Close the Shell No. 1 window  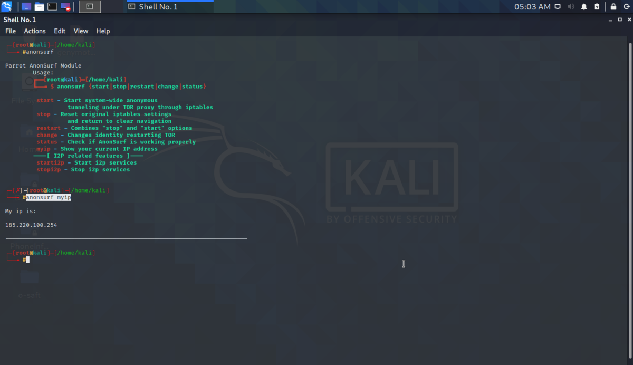coord(628,20)
